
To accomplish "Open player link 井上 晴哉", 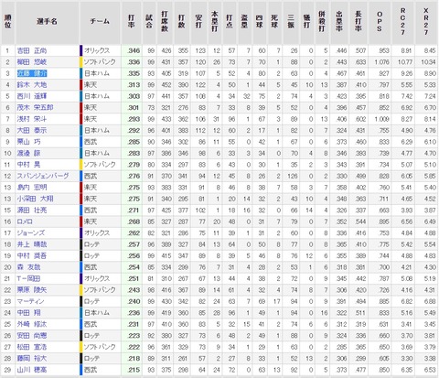I will [32, 244].
